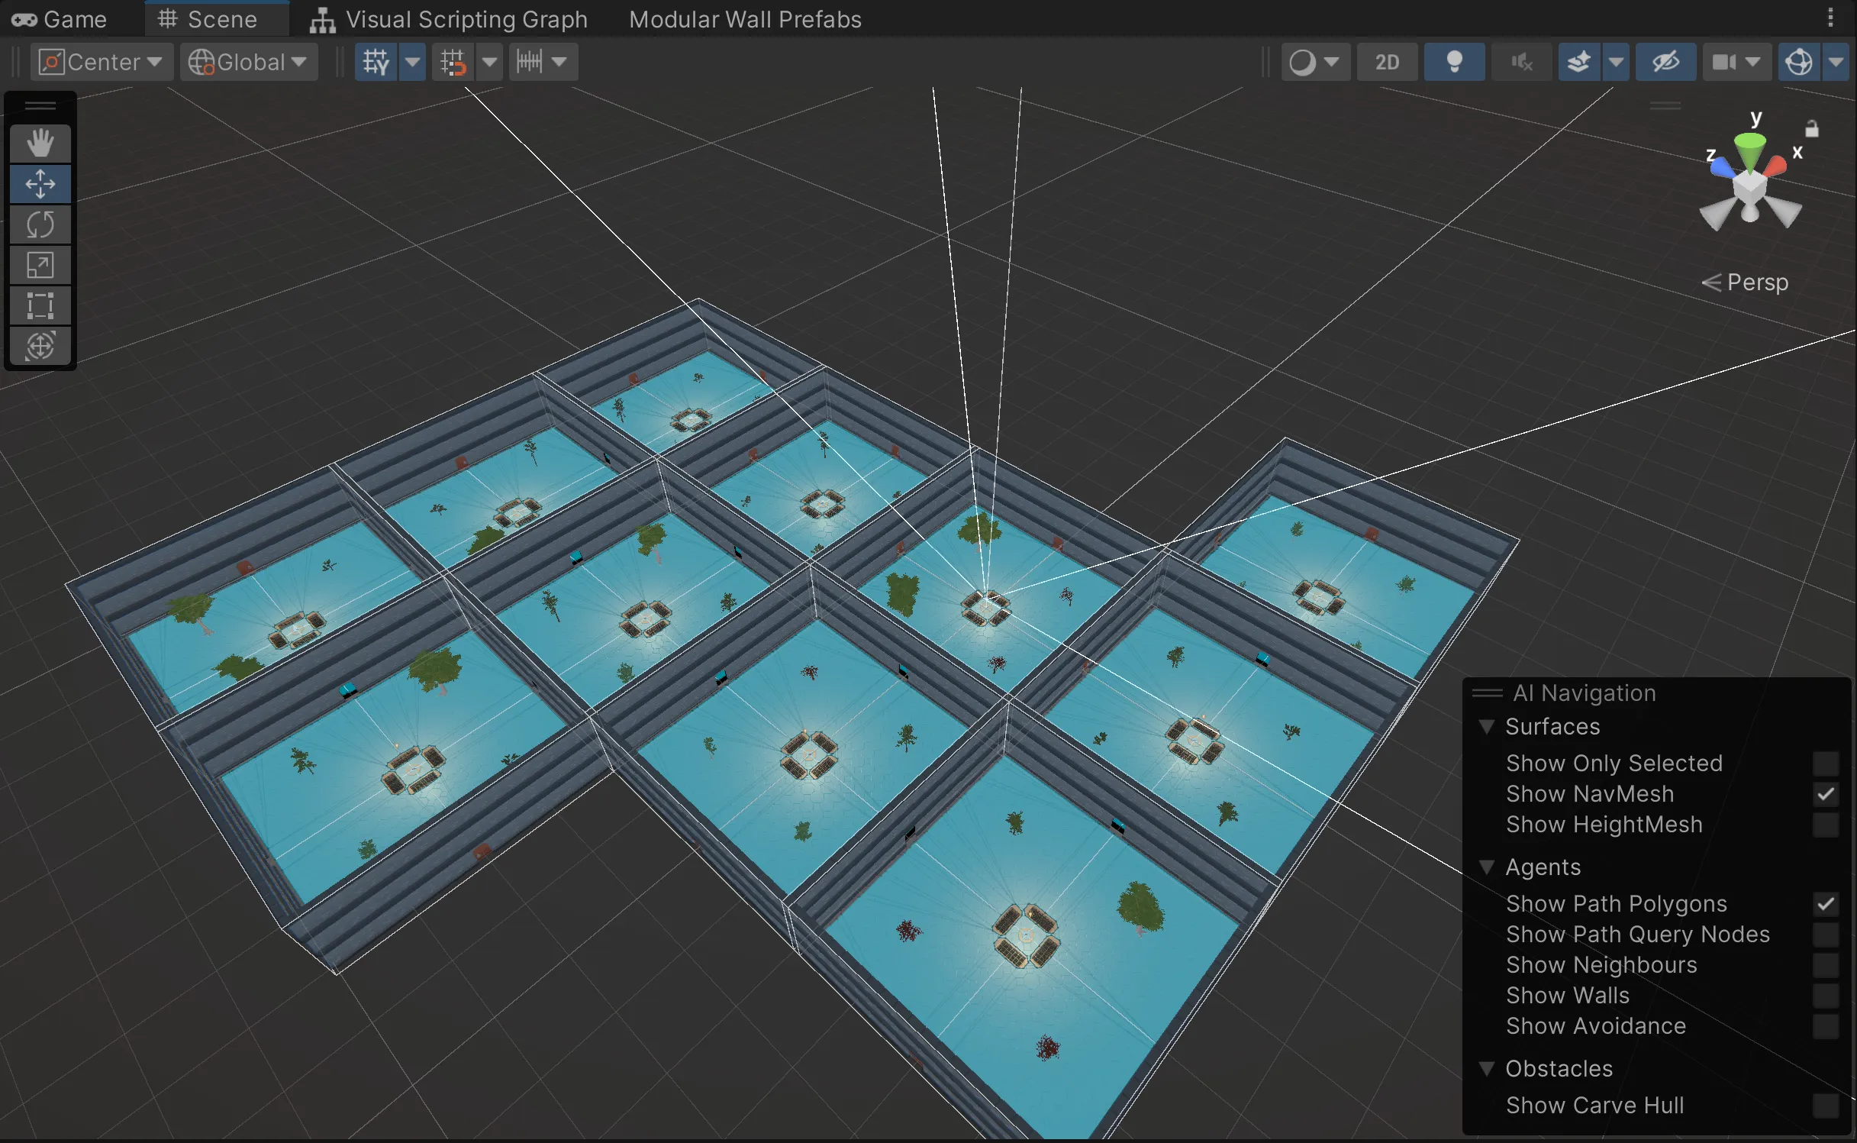Enable Show Only Selected
Screen dimensions: 1857x1143
coord(1826,763)
